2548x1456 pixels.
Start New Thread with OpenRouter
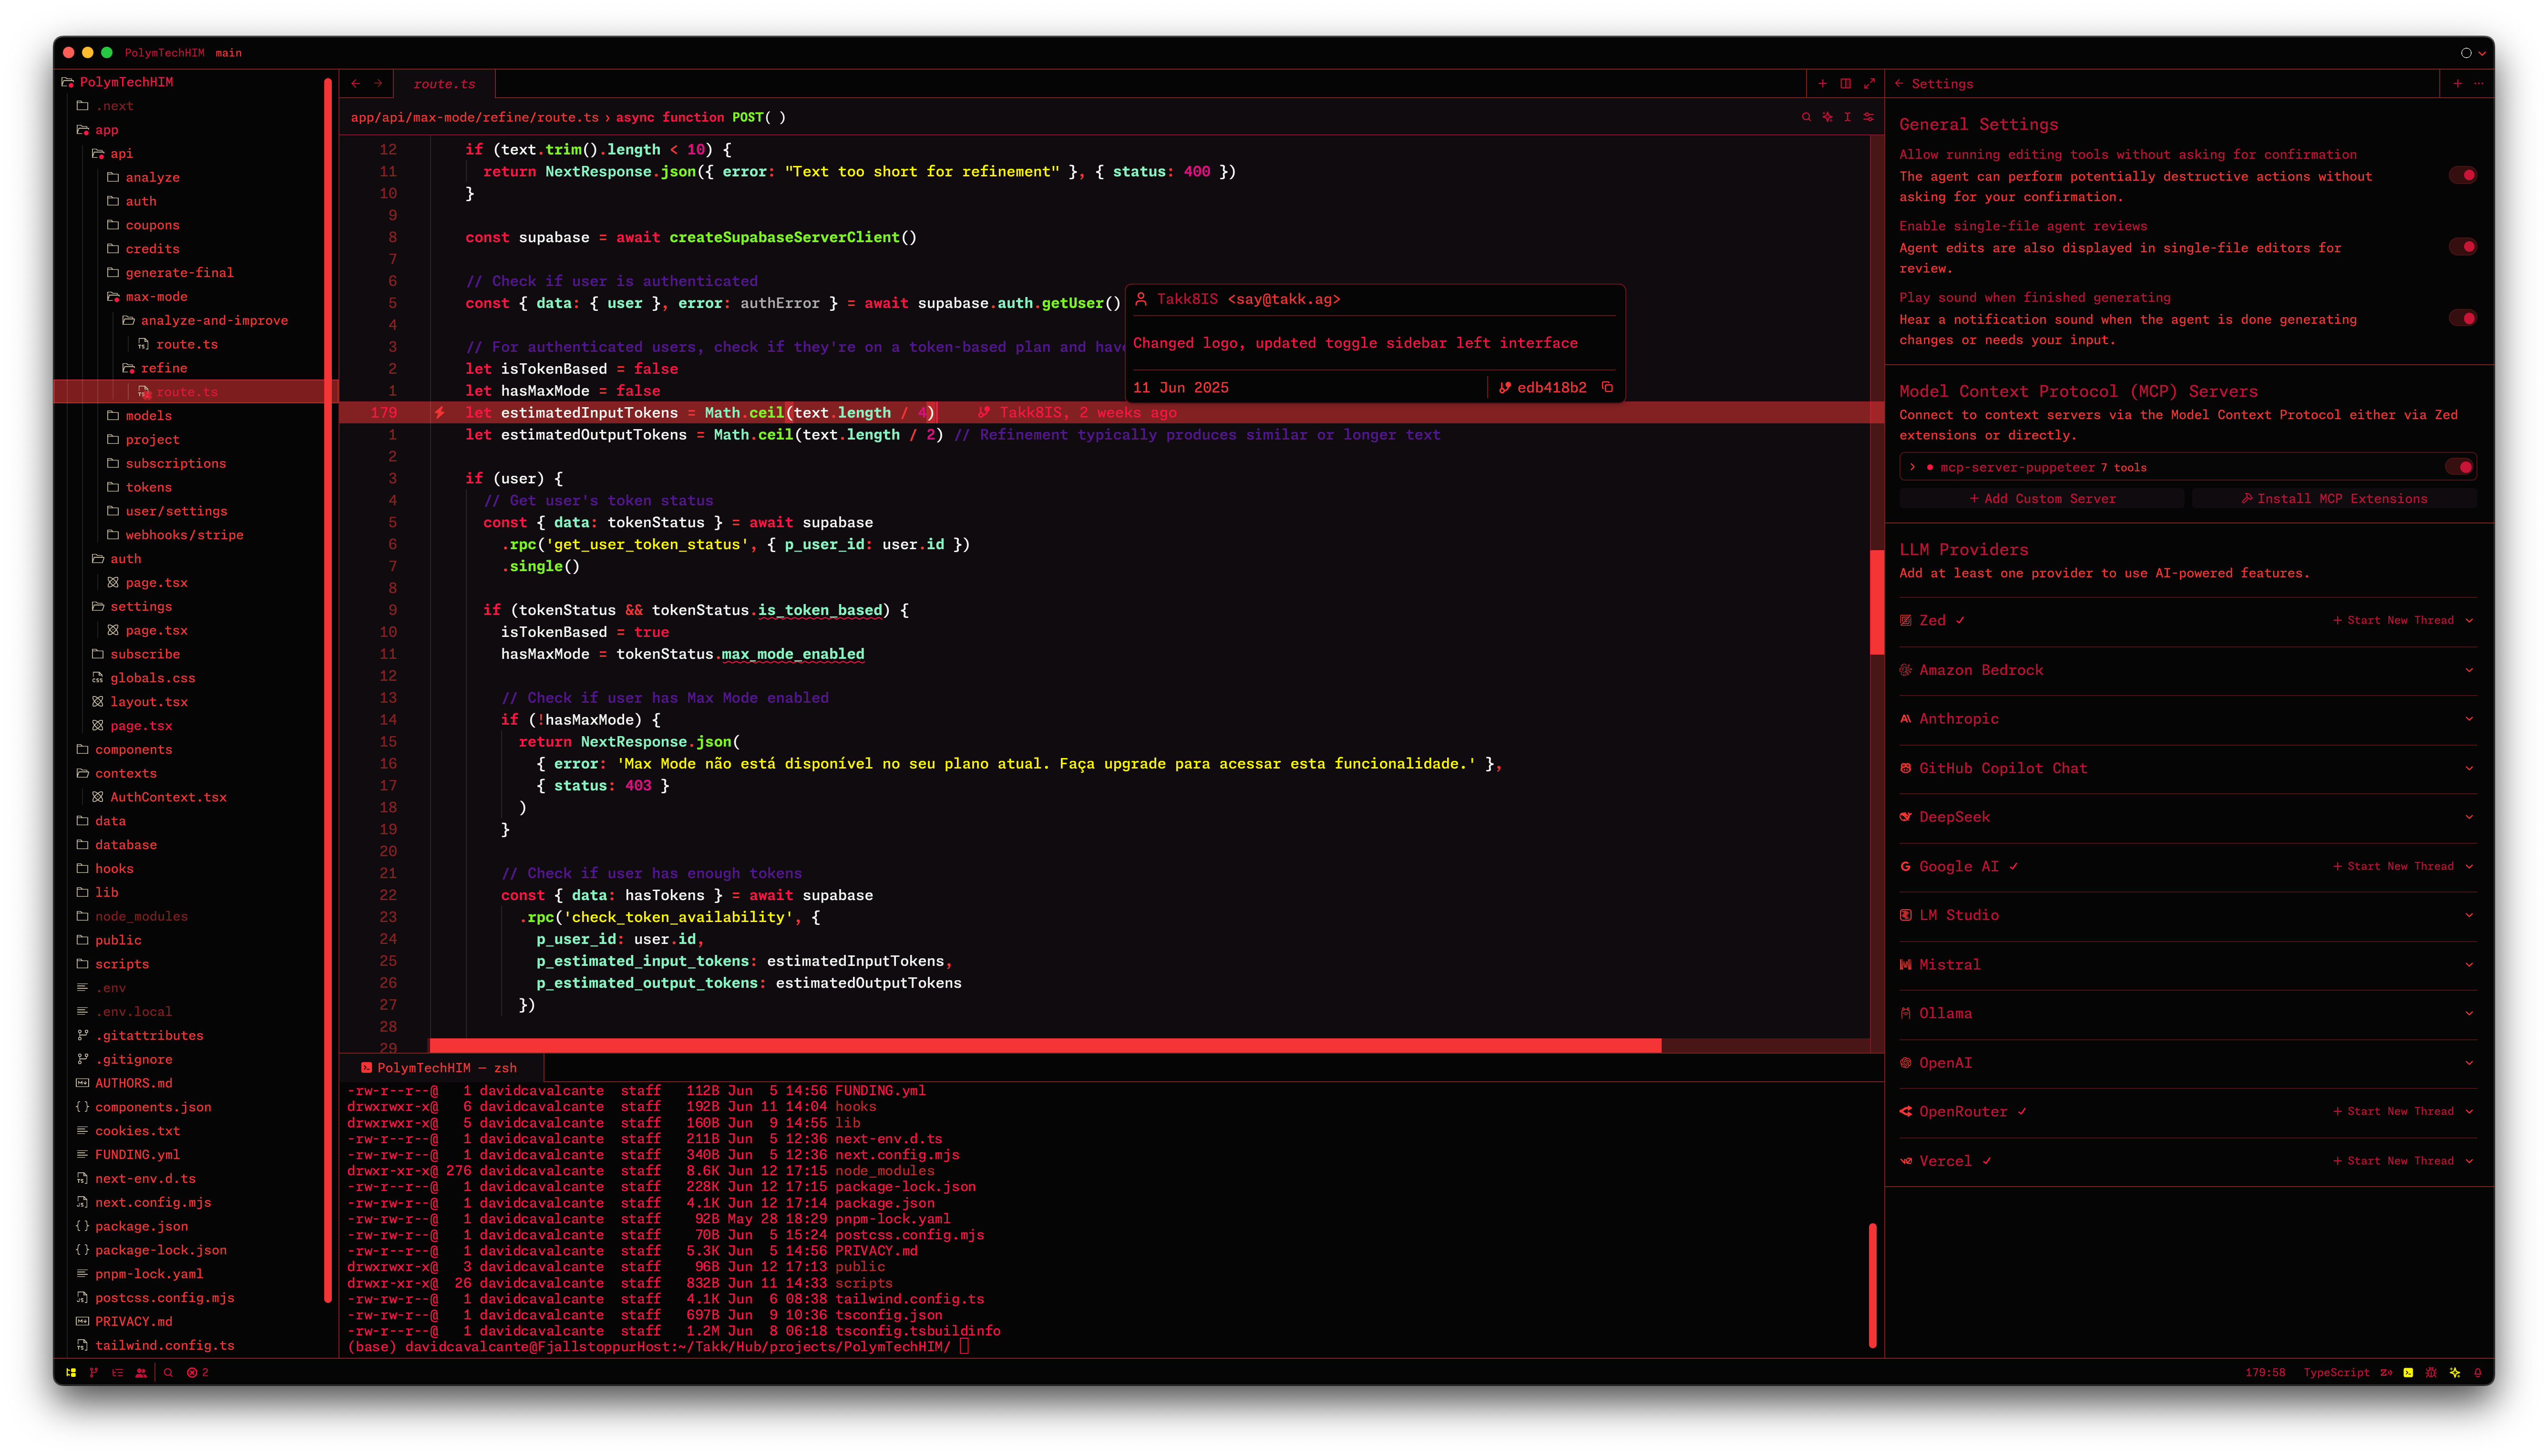point(2393,1111)
